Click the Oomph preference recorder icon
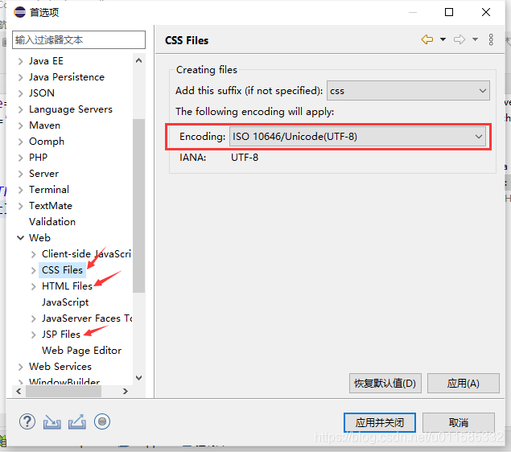Screen dimensions: 511x452 coord(102,421)
